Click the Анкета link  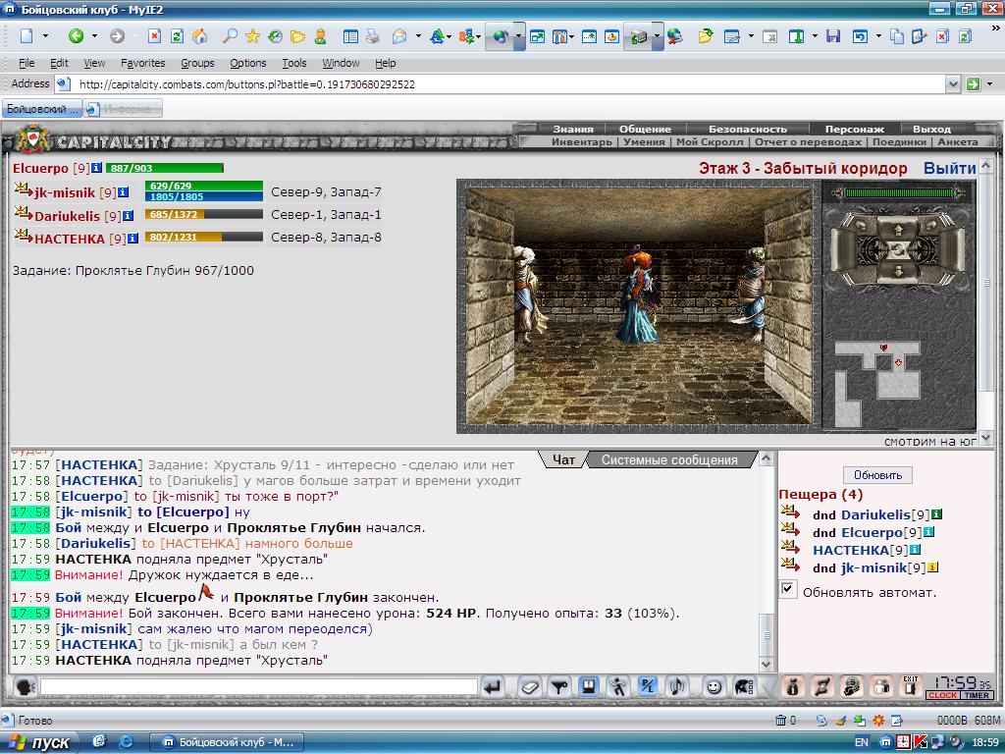[x=958, y=141]
